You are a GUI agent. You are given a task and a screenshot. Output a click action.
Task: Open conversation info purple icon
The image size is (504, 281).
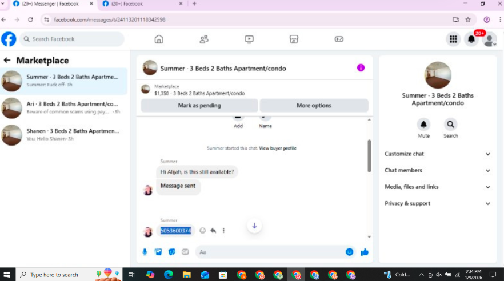tap(361, 68)
